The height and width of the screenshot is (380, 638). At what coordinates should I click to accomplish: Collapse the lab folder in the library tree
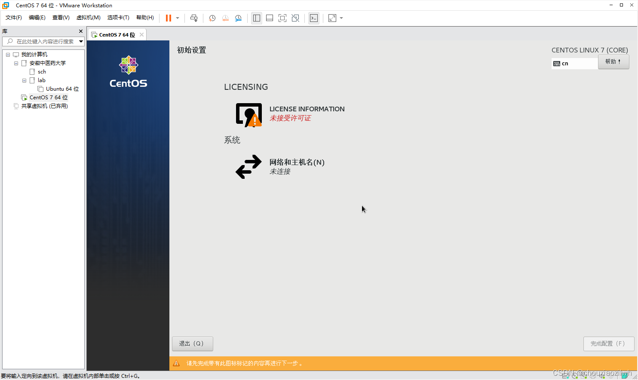24,80
